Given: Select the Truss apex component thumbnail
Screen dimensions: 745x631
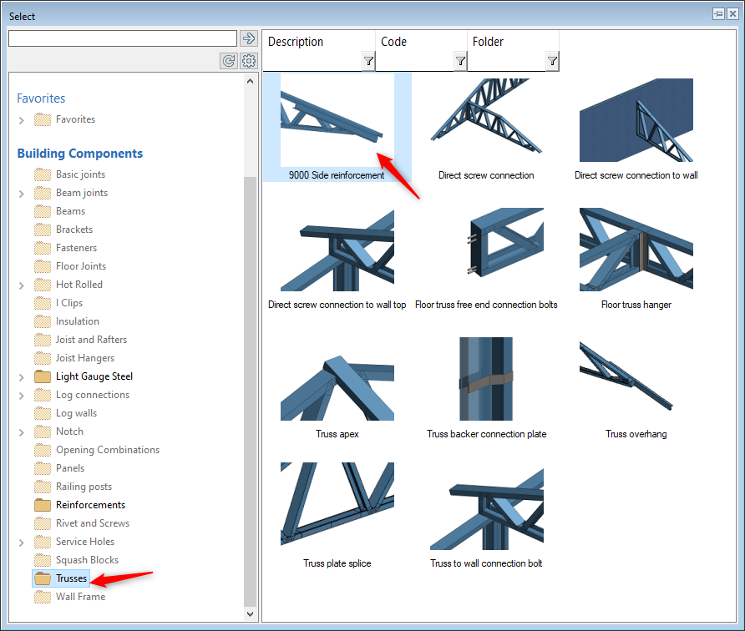Looking at the screenshot, I should pyautogui.click(x=337, y=380).
